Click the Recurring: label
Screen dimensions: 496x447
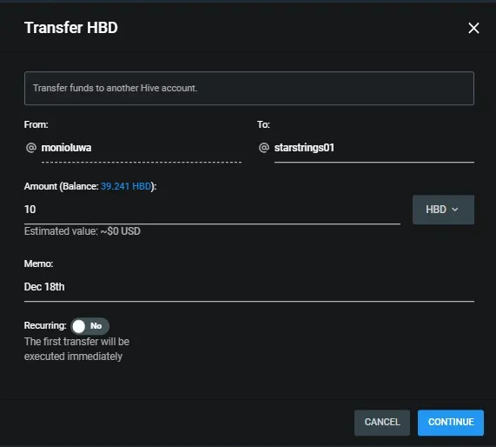coord(45,325)
